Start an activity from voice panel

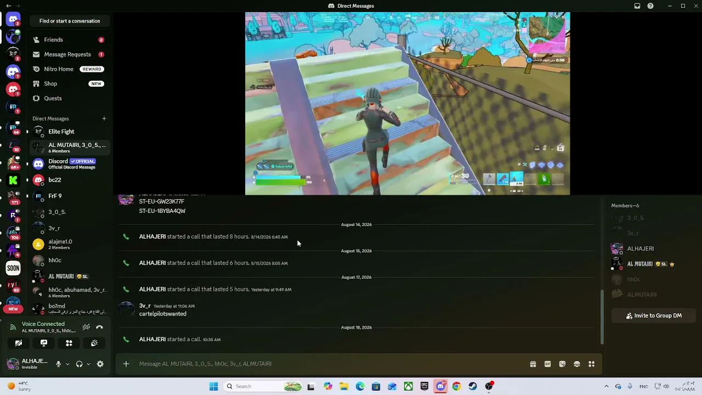[69, 343]
